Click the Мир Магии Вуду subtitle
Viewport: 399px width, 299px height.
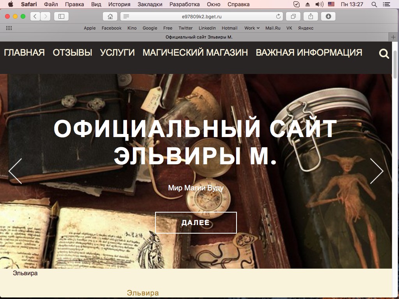coord(196,188)
